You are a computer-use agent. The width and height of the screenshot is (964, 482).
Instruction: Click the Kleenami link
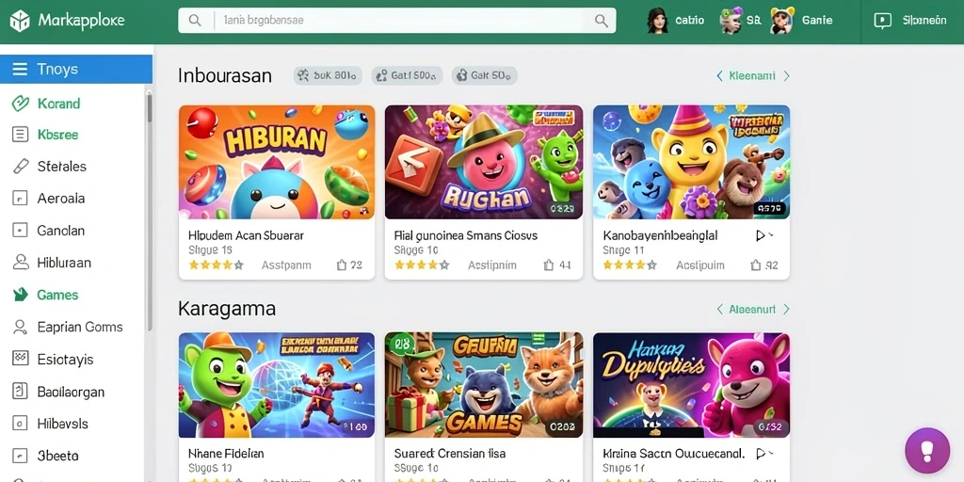point(751,75)
